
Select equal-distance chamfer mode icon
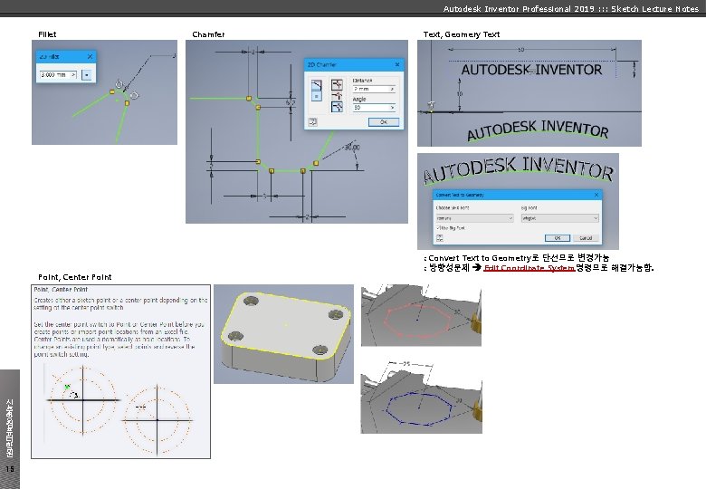(x=337, y=84)
